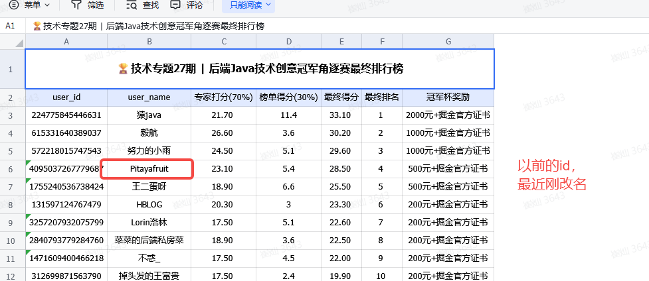This screenshot has width=649, height=281.
Task: Select column E header
Action: pos(341,41)
